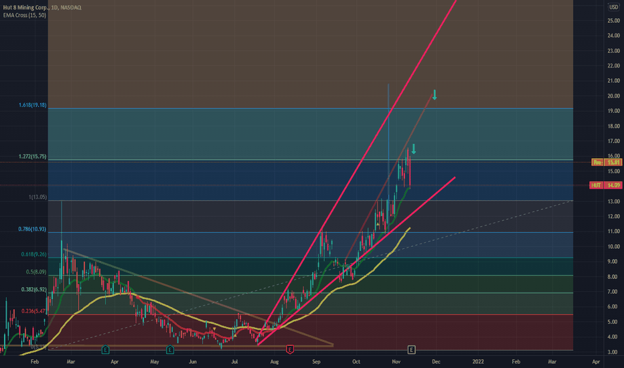This screenshot has width=624, height=368.
Task: Click the 12.00 price axis label
Action: (614, 216)
